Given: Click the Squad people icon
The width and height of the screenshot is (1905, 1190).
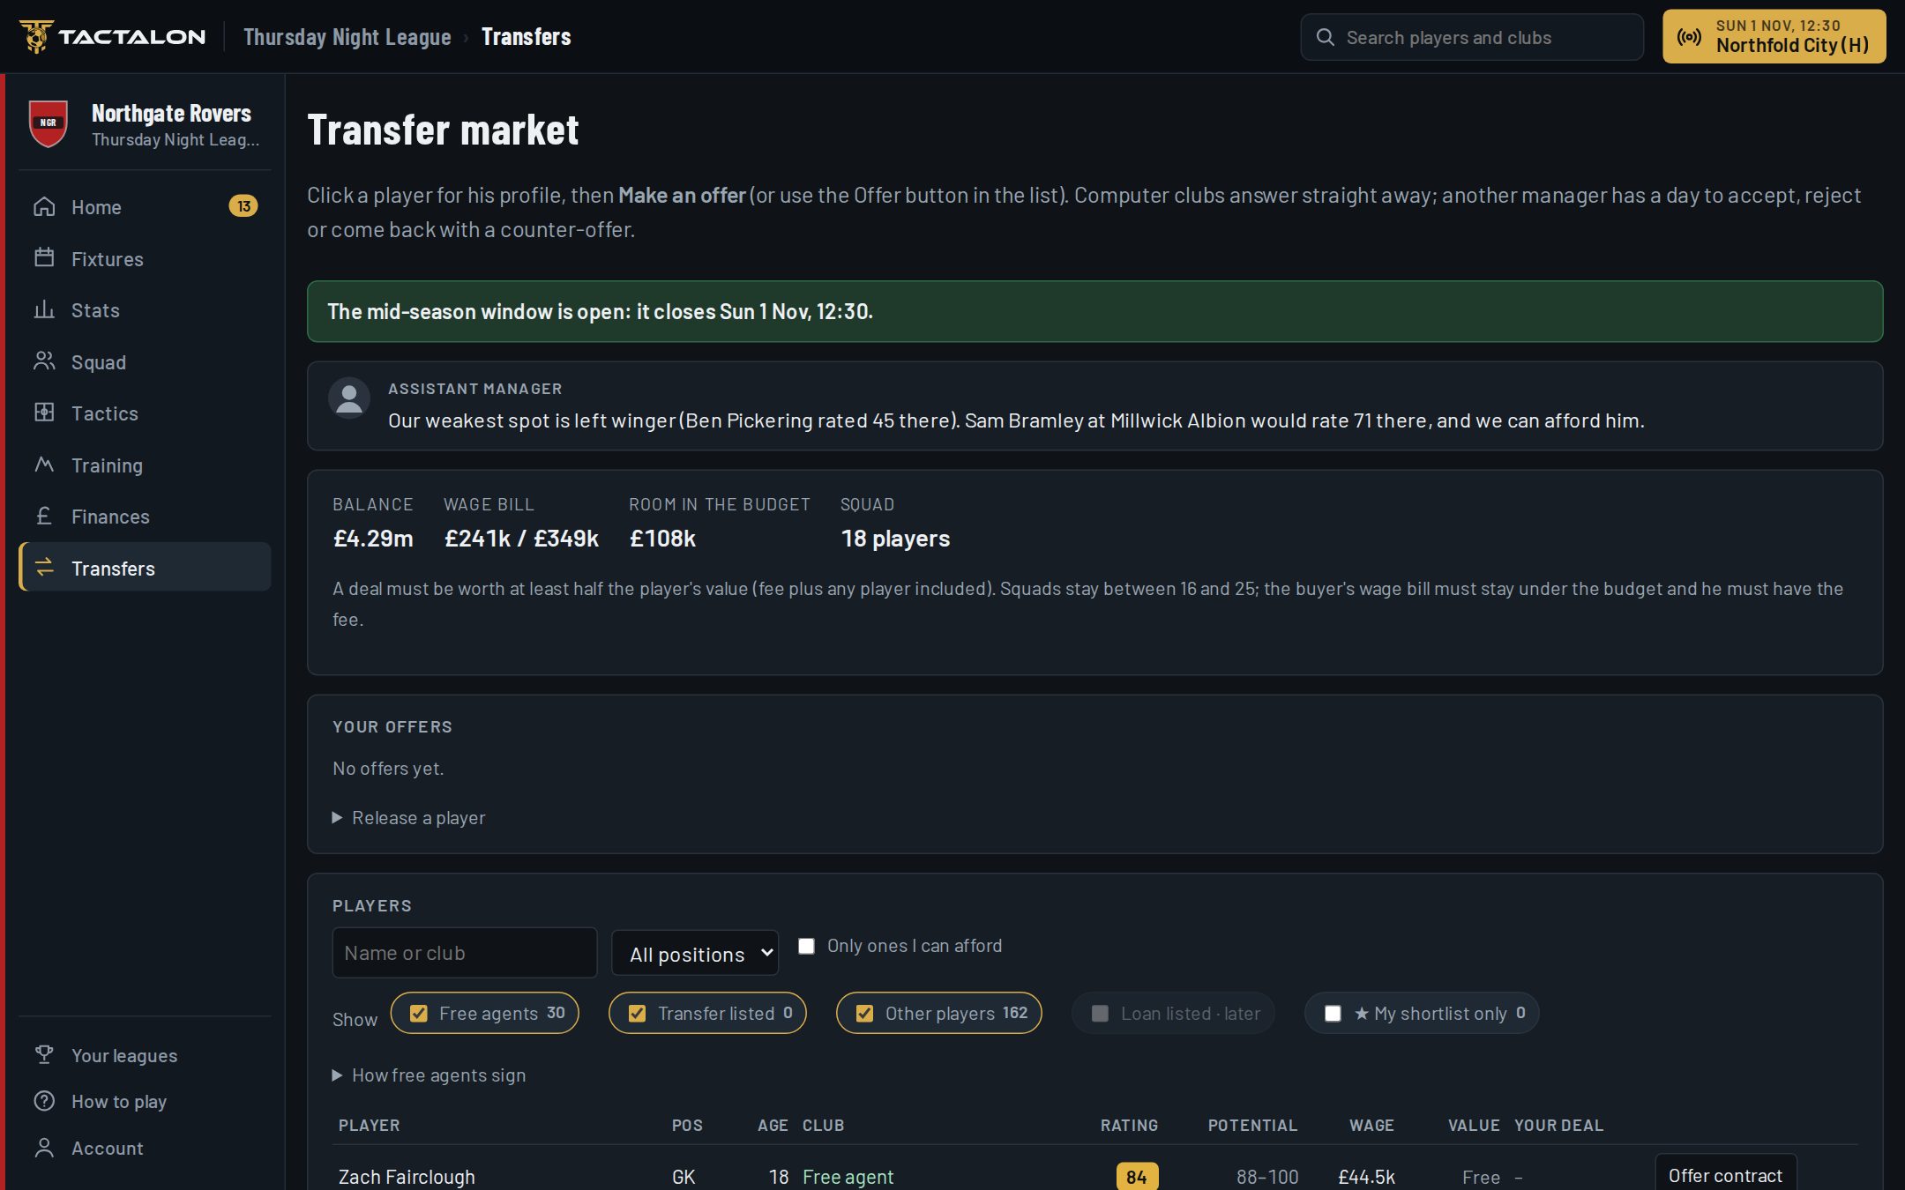Looking at the screenshot, I should [x=44, y=361].
